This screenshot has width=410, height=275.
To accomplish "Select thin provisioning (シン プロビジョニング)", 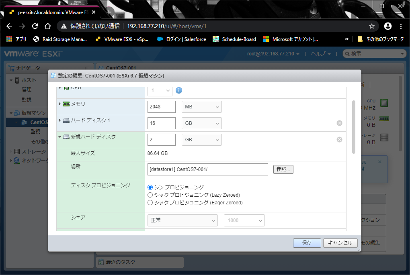I will pyautogui.click(x=150, y=187).
